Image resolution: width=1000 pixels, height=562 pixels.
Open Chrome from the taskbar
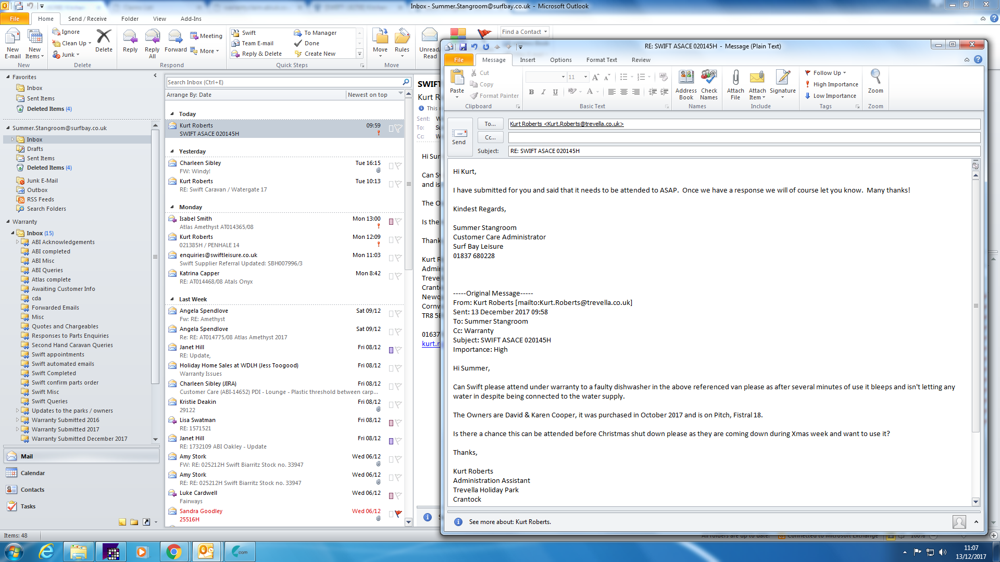click(x=174, y=552)
